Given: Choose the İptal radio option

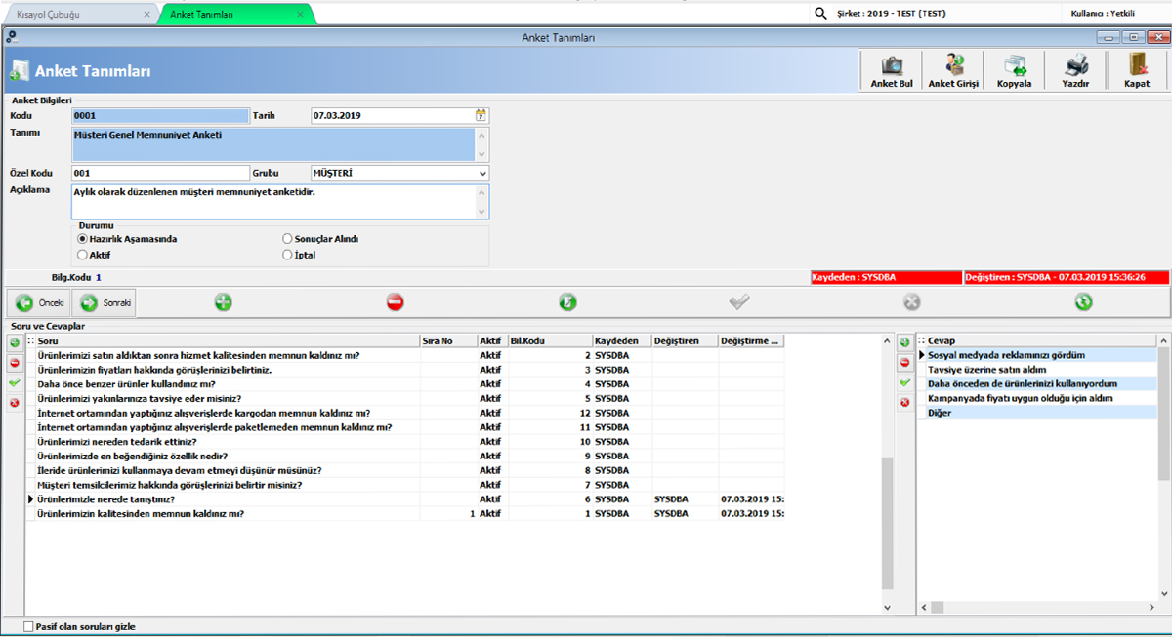Looking at the screenshot, I should 287,255.
